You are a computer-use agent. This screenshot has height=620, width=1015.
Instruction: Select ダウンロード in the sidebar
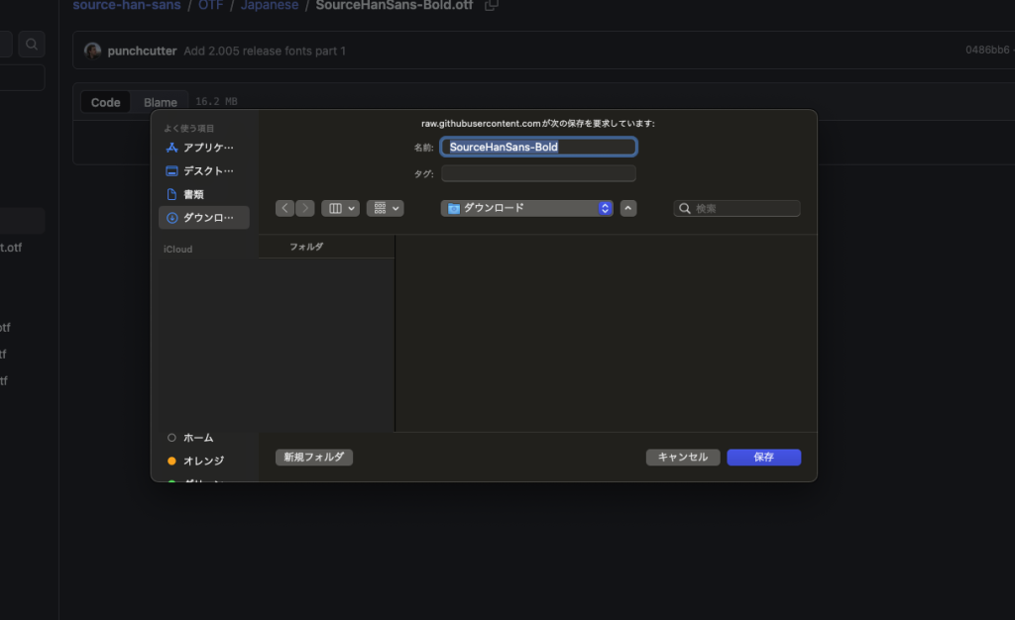click(x=207, y=218)
